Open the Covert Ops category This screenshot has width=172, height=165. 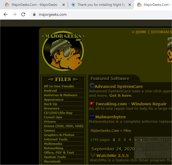click(53, 117)
